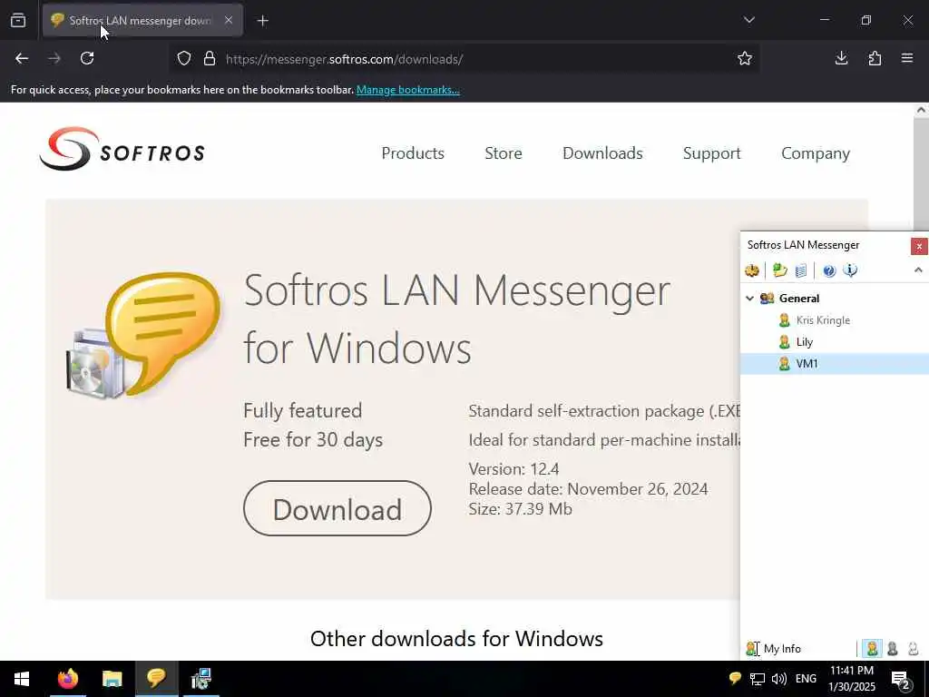Go back with the browser back arrow

pyautogui.click(x=22, y=58)
